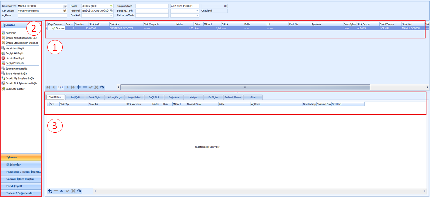Open Muhasebe / Resmi İşlemler group
Viewport: 430px width, 197px height.
point(21,172)
